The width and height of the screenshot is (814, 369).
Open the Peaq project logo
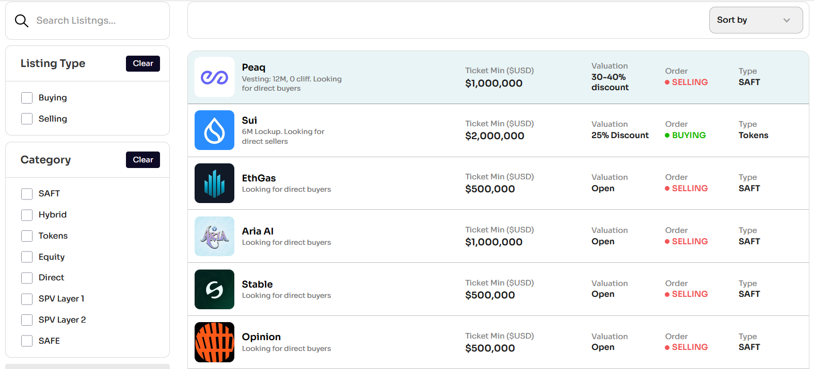pyautogui.click(x=214, y=77)
